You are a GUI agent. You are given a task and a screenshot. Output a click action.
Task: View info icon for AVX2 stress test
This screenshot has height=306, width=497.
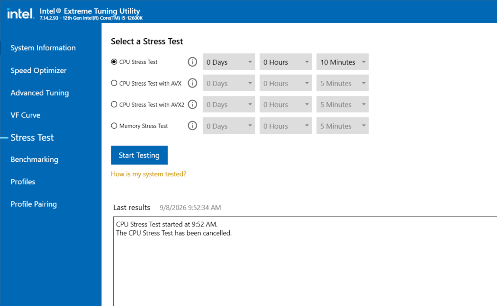point(192,105)
